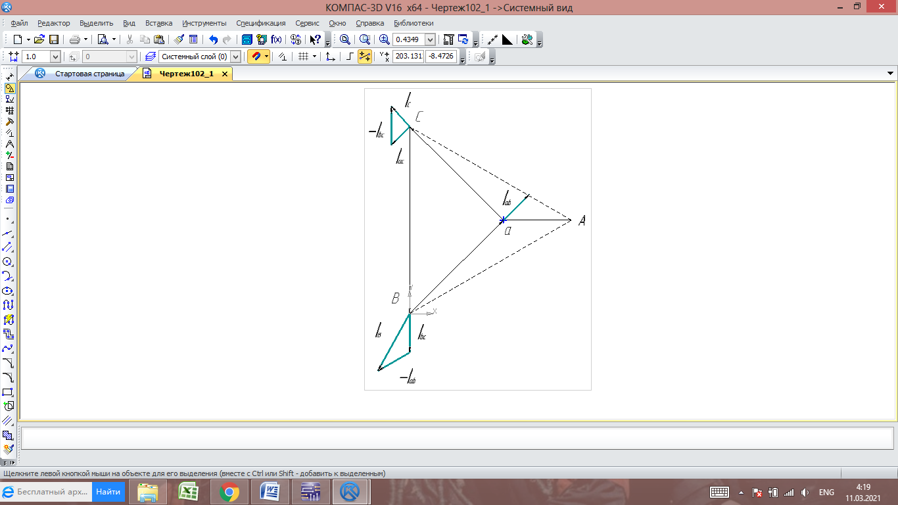Viewport: 898px width, 505px height.
Task: Select the Point tool in left toolbar
Action: [8, 218]
